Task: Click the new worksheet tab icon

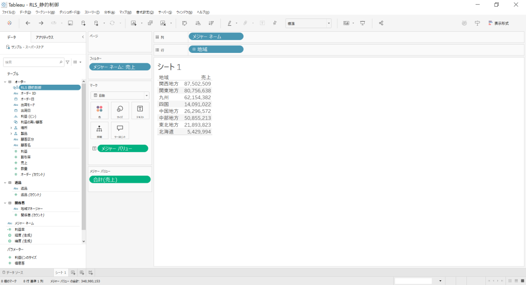Action: point(73,273)
